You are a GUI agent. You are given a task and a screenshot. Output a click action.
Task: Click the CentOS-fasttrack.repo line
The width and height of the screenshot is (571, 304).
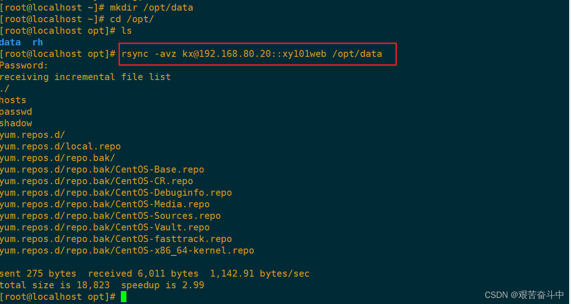(x=116, y=239)
